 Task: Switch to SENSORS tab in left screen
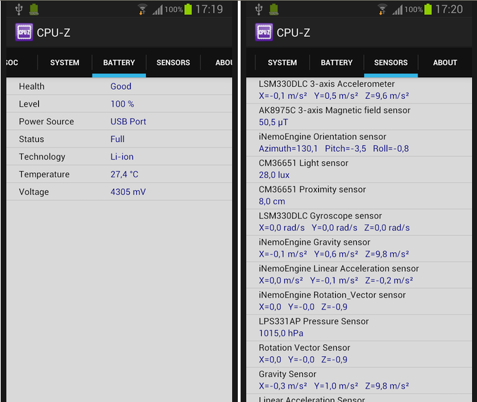coord(173,62)
